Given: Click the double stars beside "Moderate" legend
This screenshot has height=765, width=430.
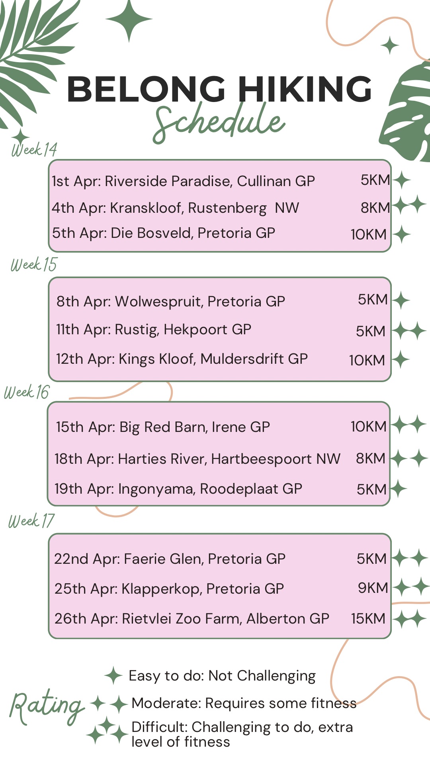Looking at the screenshot, I should pyautogui.click(x=109, y=704).
